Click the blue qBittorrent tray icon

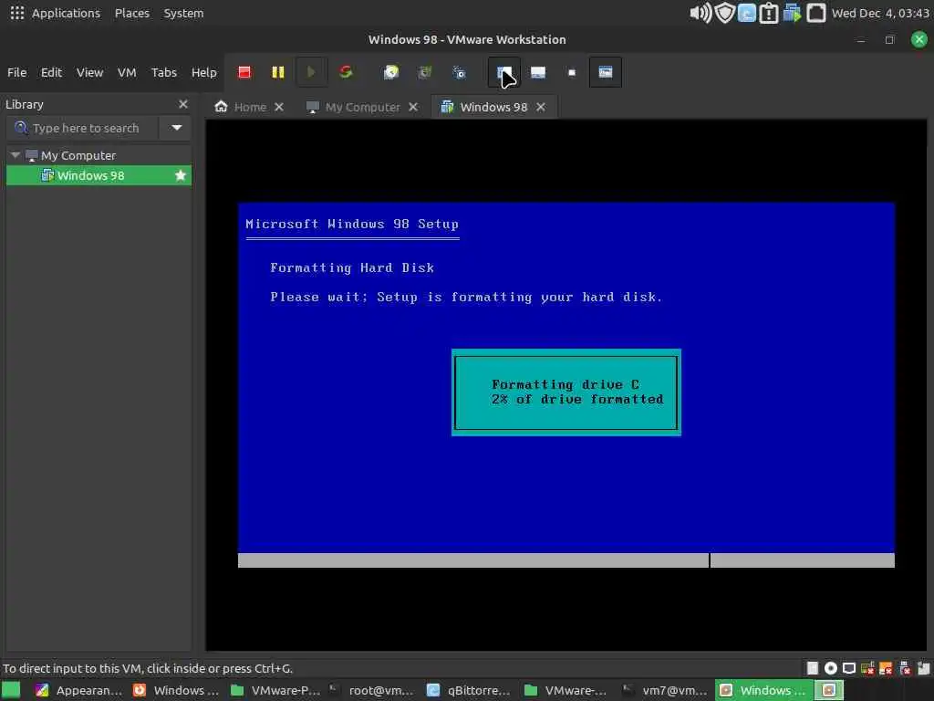[746, 13]
